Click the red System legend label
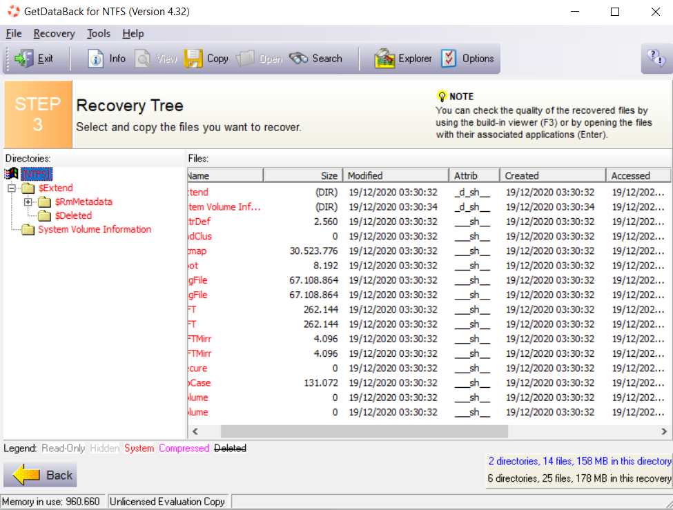Image resolution: width=673 pixels, height=510 pixels. tap(139, 448)
